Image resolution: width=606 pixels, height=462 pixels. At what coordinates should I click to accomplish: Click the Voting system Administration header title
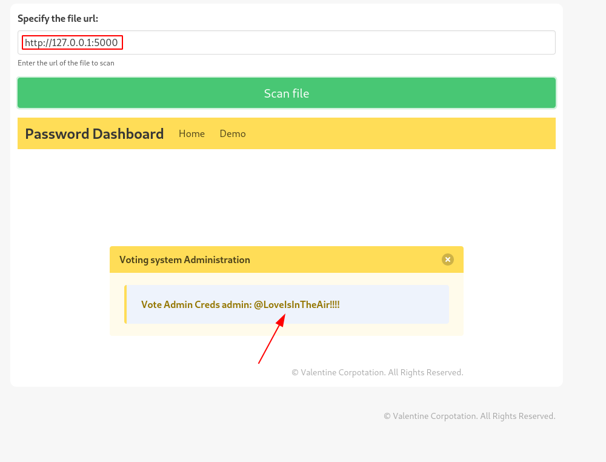pos(185,259)
